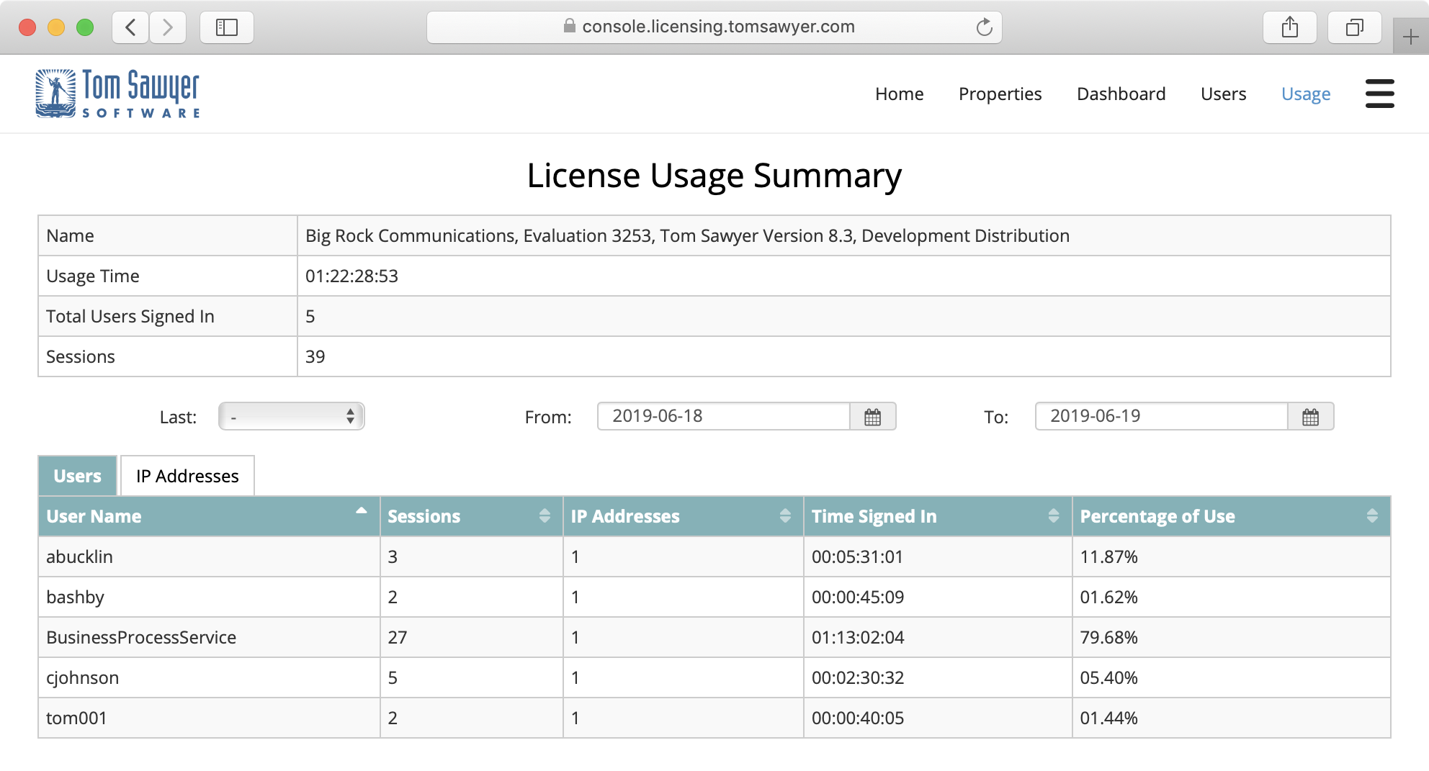This screenshot has width=1429, height=771.
Task: Open the To date calendar picker
Action: pyautogui.click(x=1310, y=417)
